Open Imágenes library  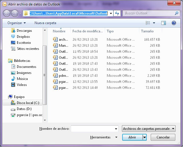[x=24, y=73]
